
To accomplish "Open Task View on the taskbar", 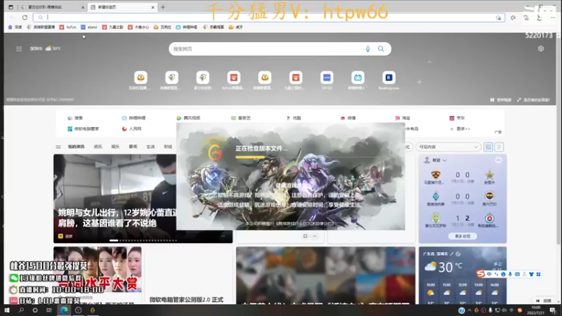I will point(49,310).
